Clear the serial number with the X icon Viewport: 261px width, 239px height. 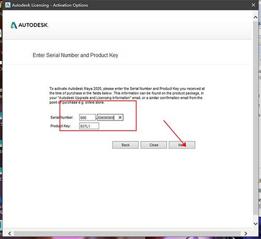tap(120, 117)
